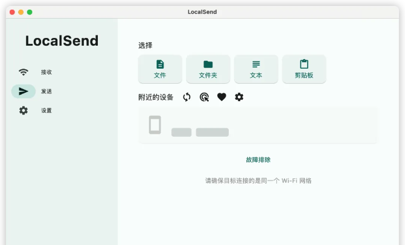Switch to the 发送 tab label

tap(46, 91)
